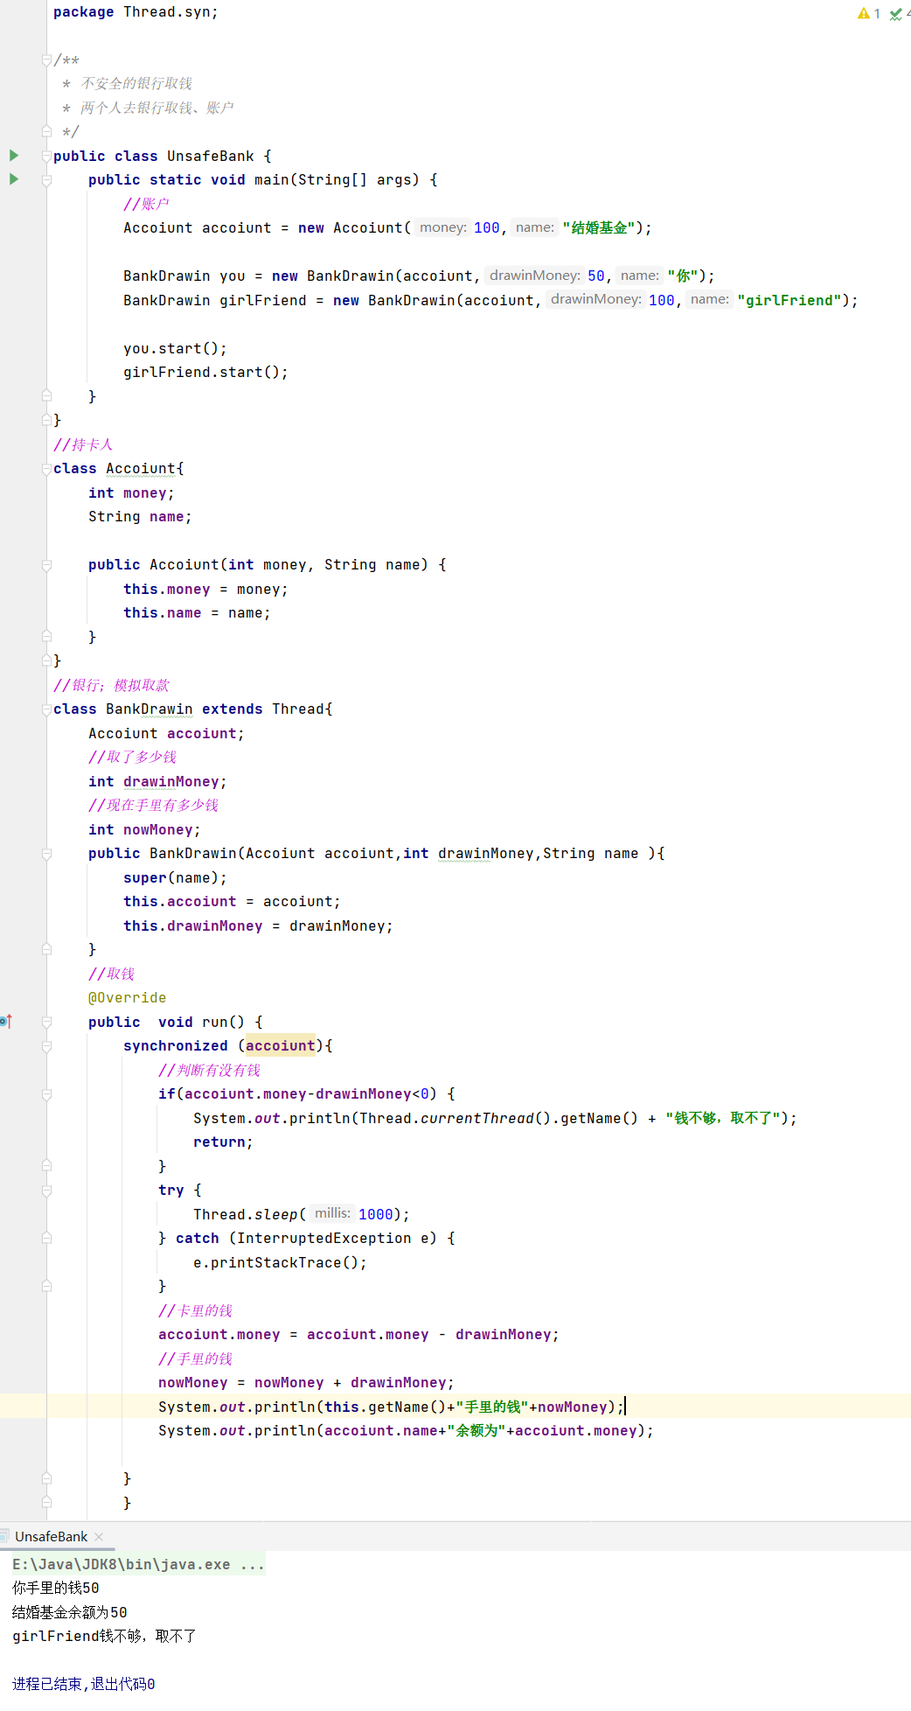The width and height of the screenshot is (911, 1711).
Task: Click the process finished exit code line
Action: coord(84,1684)
